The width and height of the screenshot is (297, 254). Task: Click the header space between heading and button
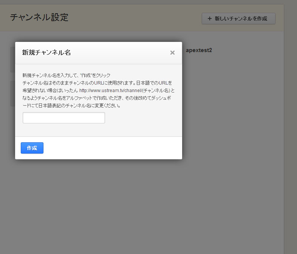pyautogui.click(x=136, y=18)
